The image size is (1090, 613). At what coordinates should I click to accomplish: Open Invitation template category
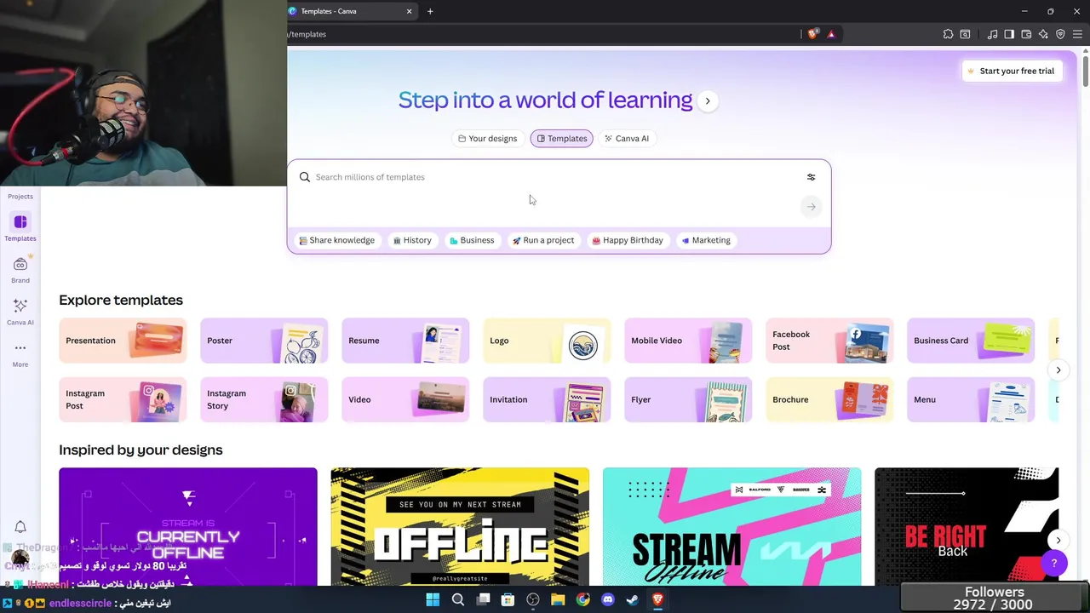click(x=547, y=399)
